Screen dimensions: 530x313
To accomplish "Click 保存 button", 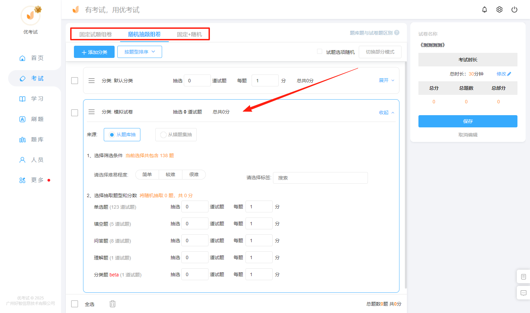I will (468, 121).
